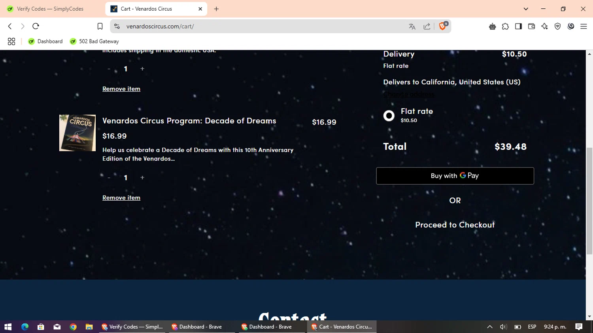Click the scrollbar down arrow
The height and width of the screenshot is (333, 593).
point(589,316)
